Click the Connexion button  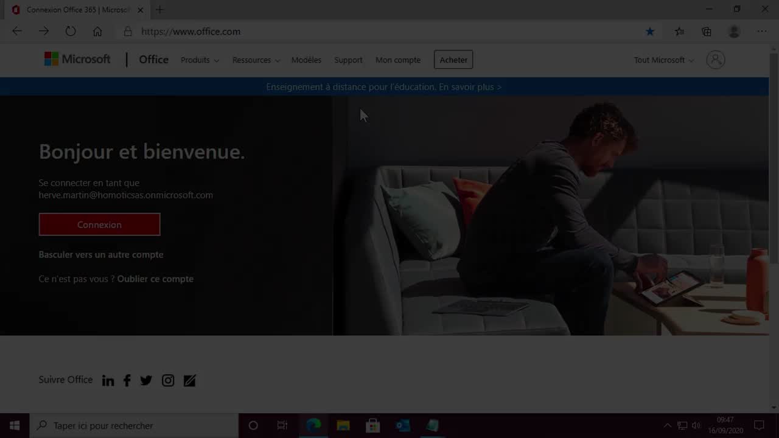[99, 224]
